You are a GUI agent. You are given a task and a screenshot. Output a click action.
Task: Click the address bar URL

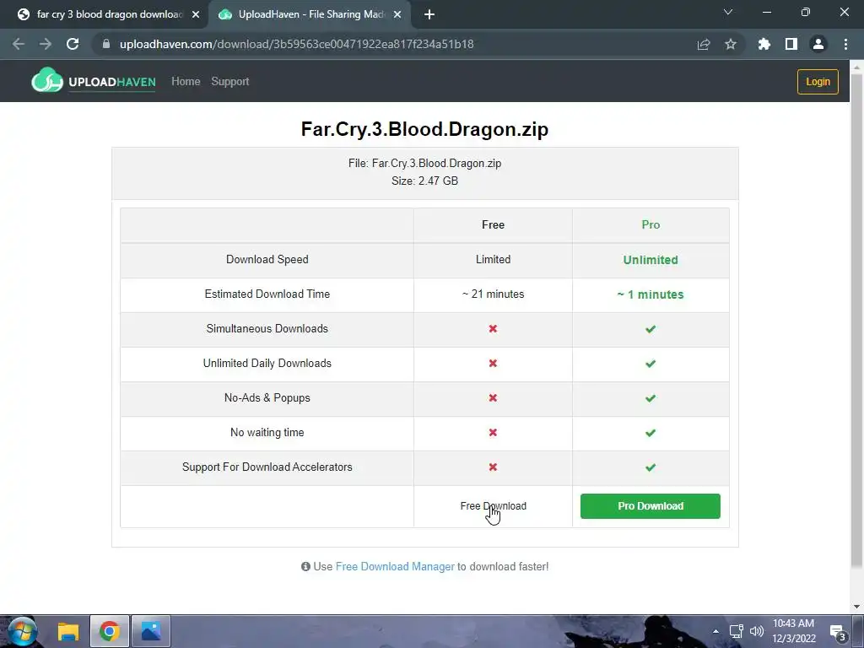(296, 44)
